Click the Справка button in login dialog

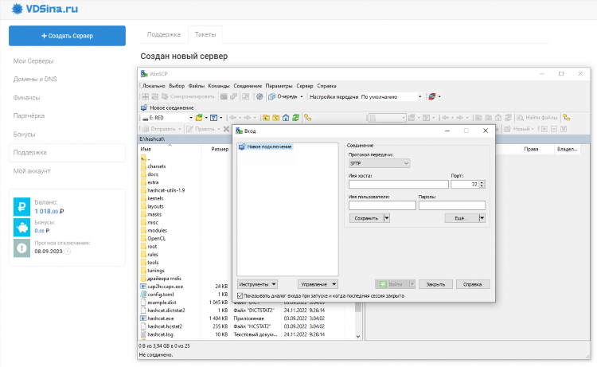coord(473,284)
